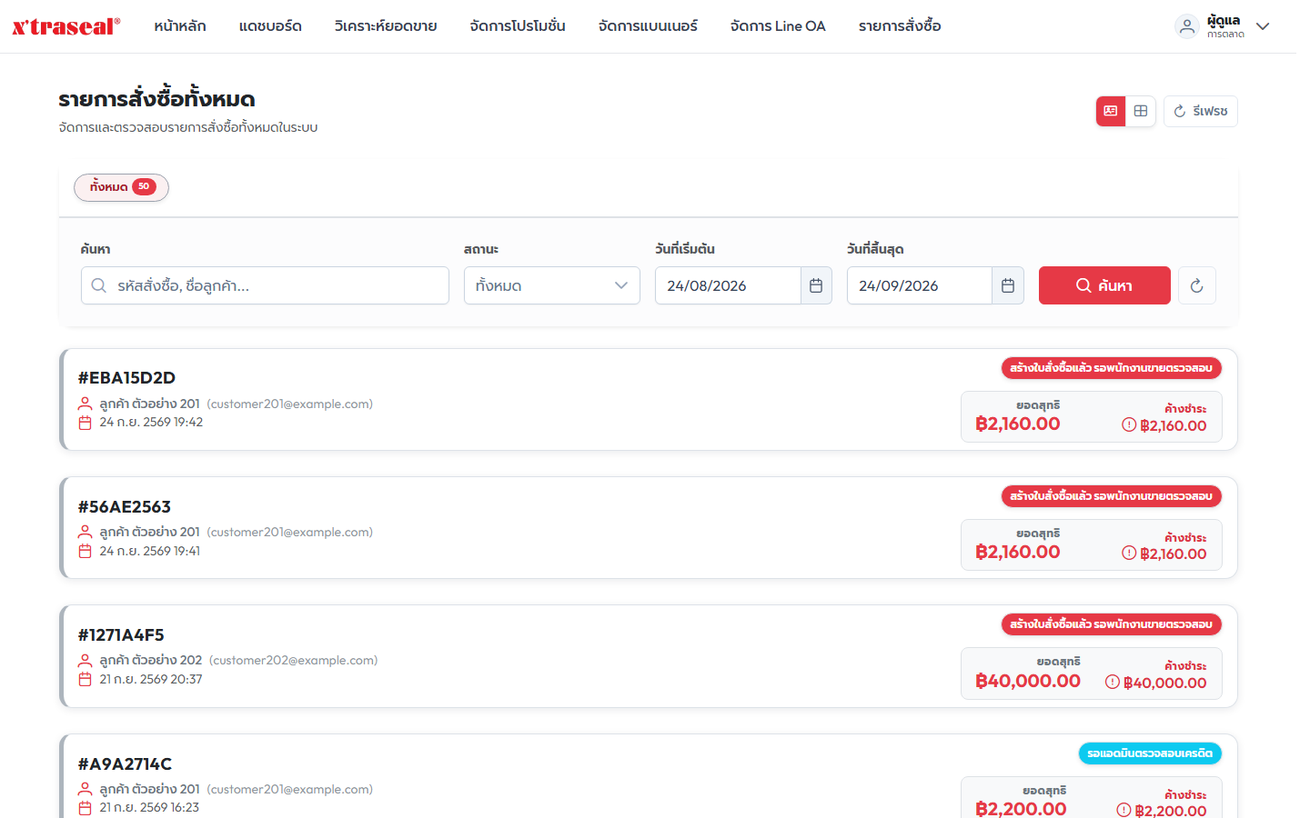This screenshot has width=1310, height=818.
Task: Click รอแอดมินตรวจสอบเครดิต status badge on #A9A2714C
Action: point(1150,753)
